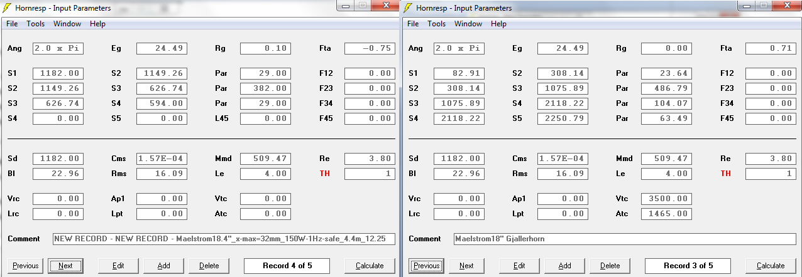Click the Hornresp lightning icon in left window title
The width and height of the screenshot is (802, 277).
(x=8, y=8)
